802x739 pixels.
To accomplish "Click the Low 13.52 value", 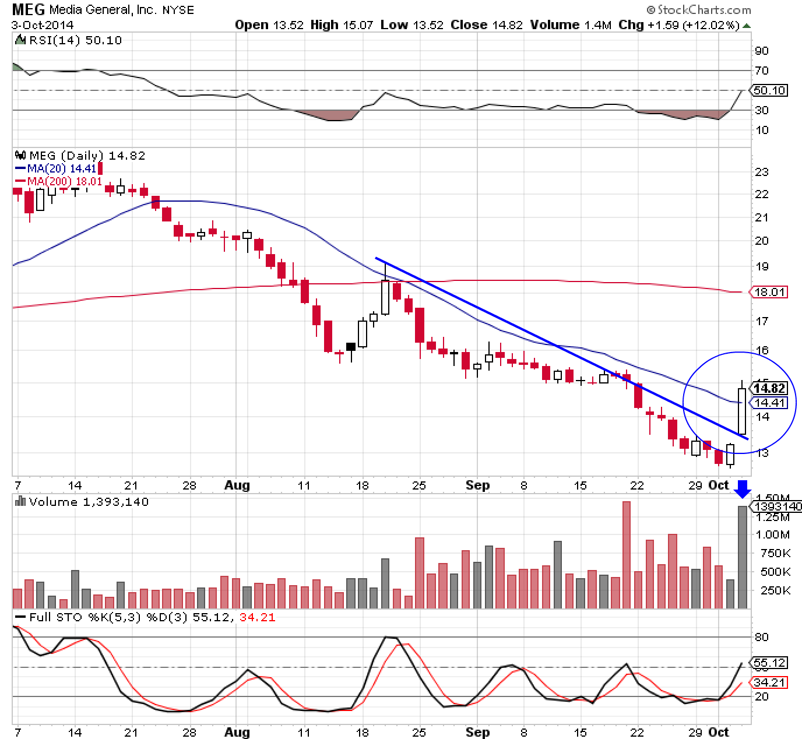I will (413, 25).
